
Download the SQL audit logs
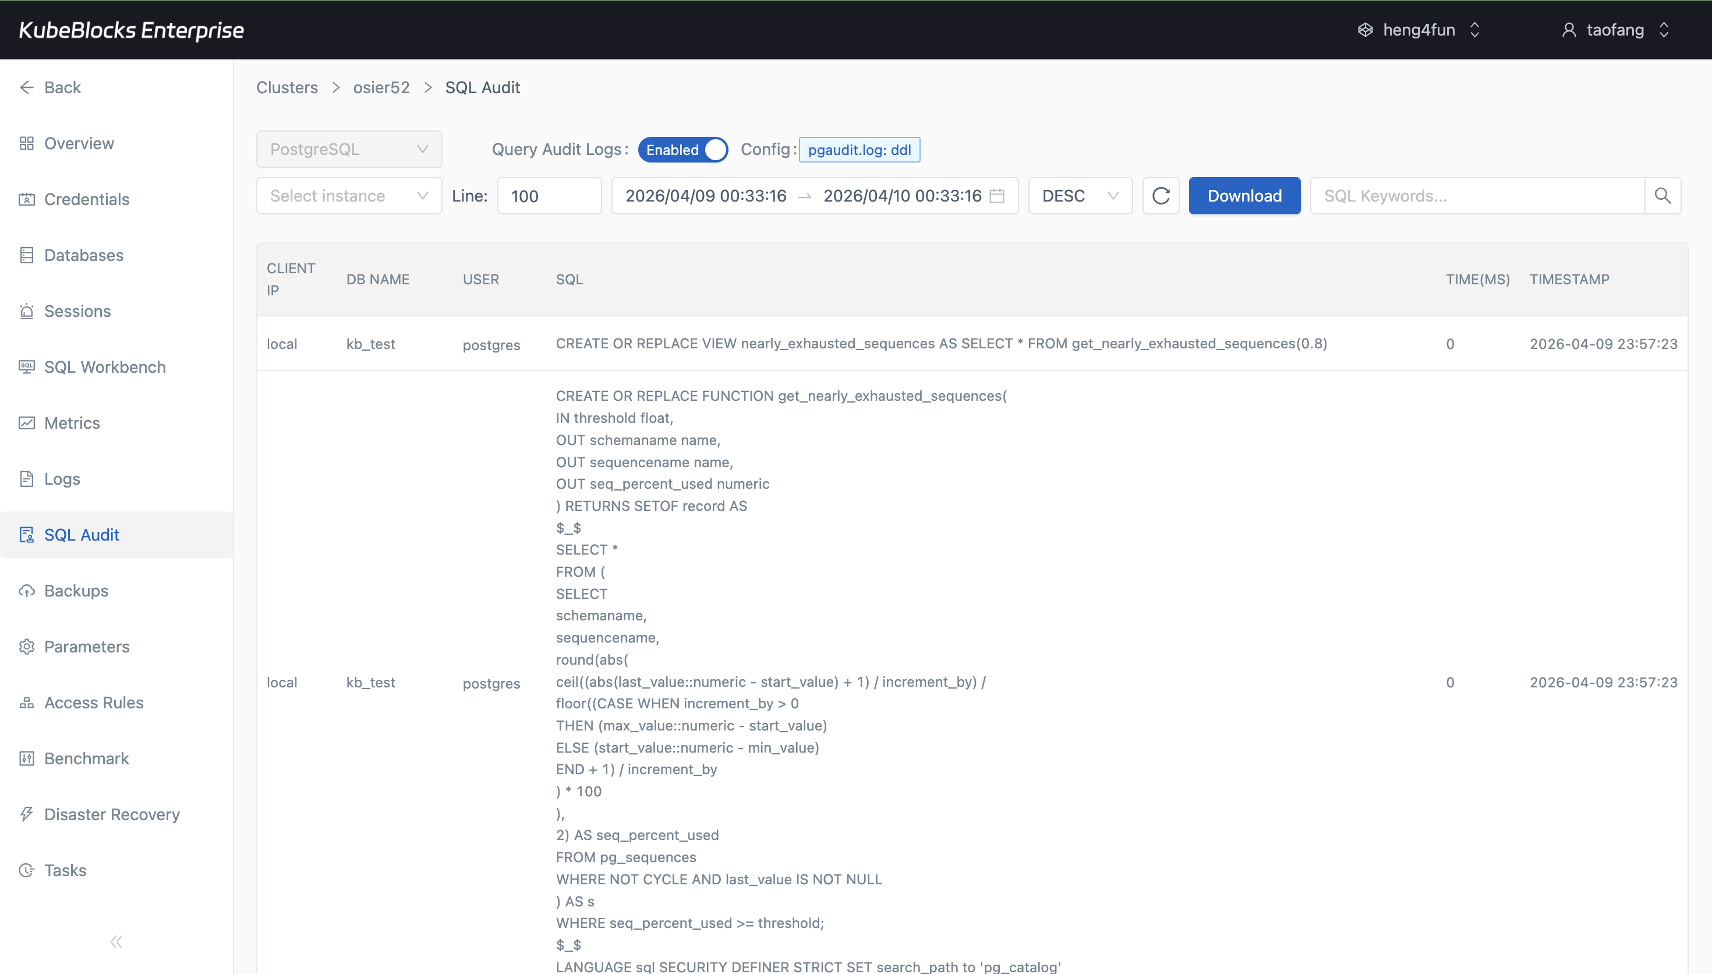(1244, 195)
